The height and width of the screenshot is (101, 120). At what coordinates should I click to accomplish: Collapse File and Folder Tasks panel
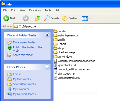pyautogui.click(x=47, y=35)
